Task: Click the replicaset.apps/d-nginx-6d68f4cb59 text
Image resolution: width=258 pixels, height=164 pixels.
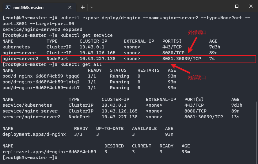Action: tap(49, 152)
